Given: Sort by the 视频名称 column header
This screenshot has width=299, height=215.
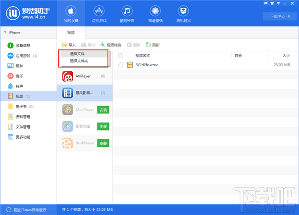Looking at the screenshot, I should tap(143, 56).
